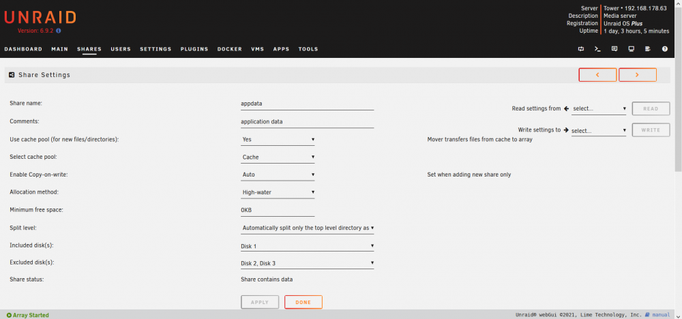Open the APPS menu
Screen dimensions: 682x319
point(281,49)
